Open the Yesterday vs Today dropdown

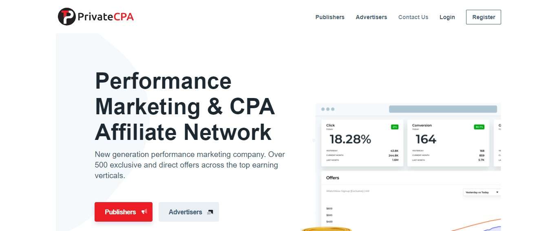click(482, 192)
